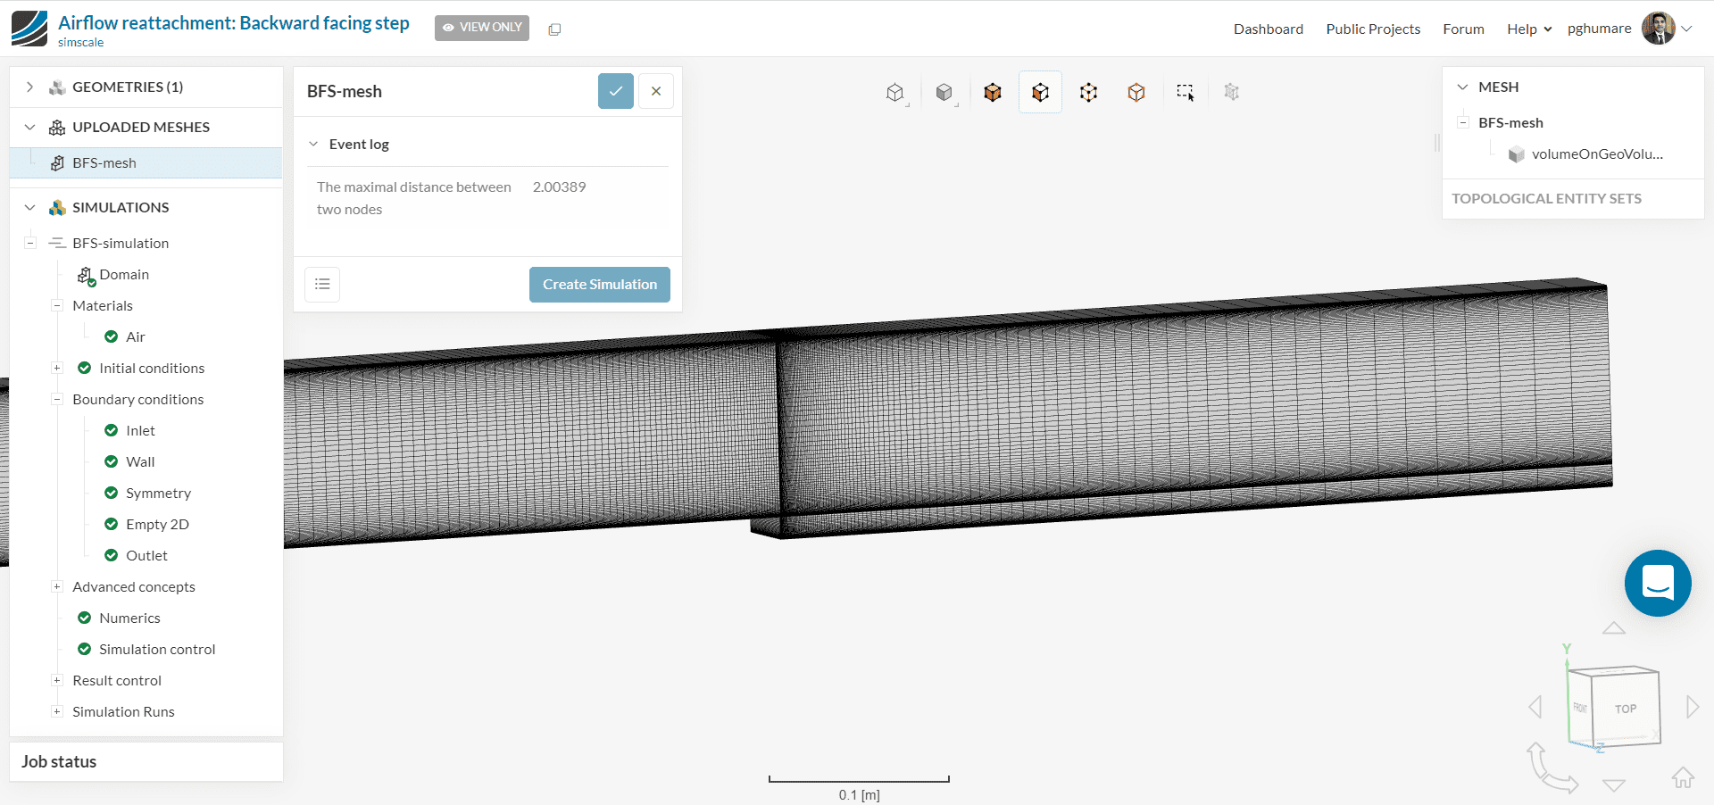
Task: Activate the box selection tool
Action: point(1185,92)
